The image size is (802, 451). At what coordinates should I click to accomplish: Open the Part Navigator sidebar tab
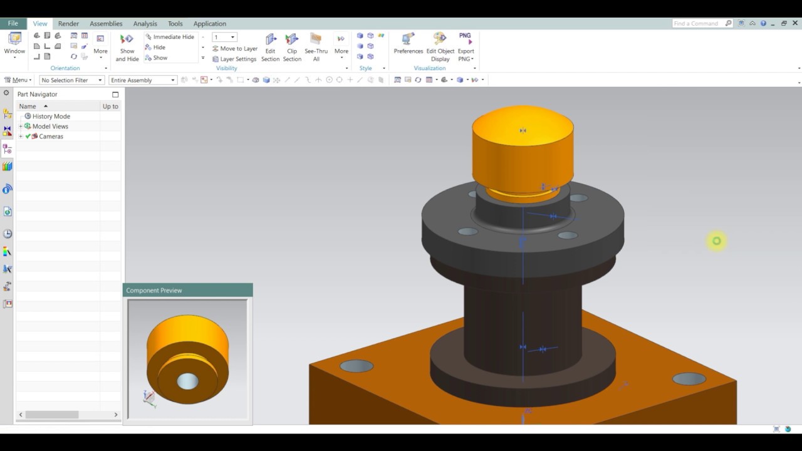(x=8, y=149)
